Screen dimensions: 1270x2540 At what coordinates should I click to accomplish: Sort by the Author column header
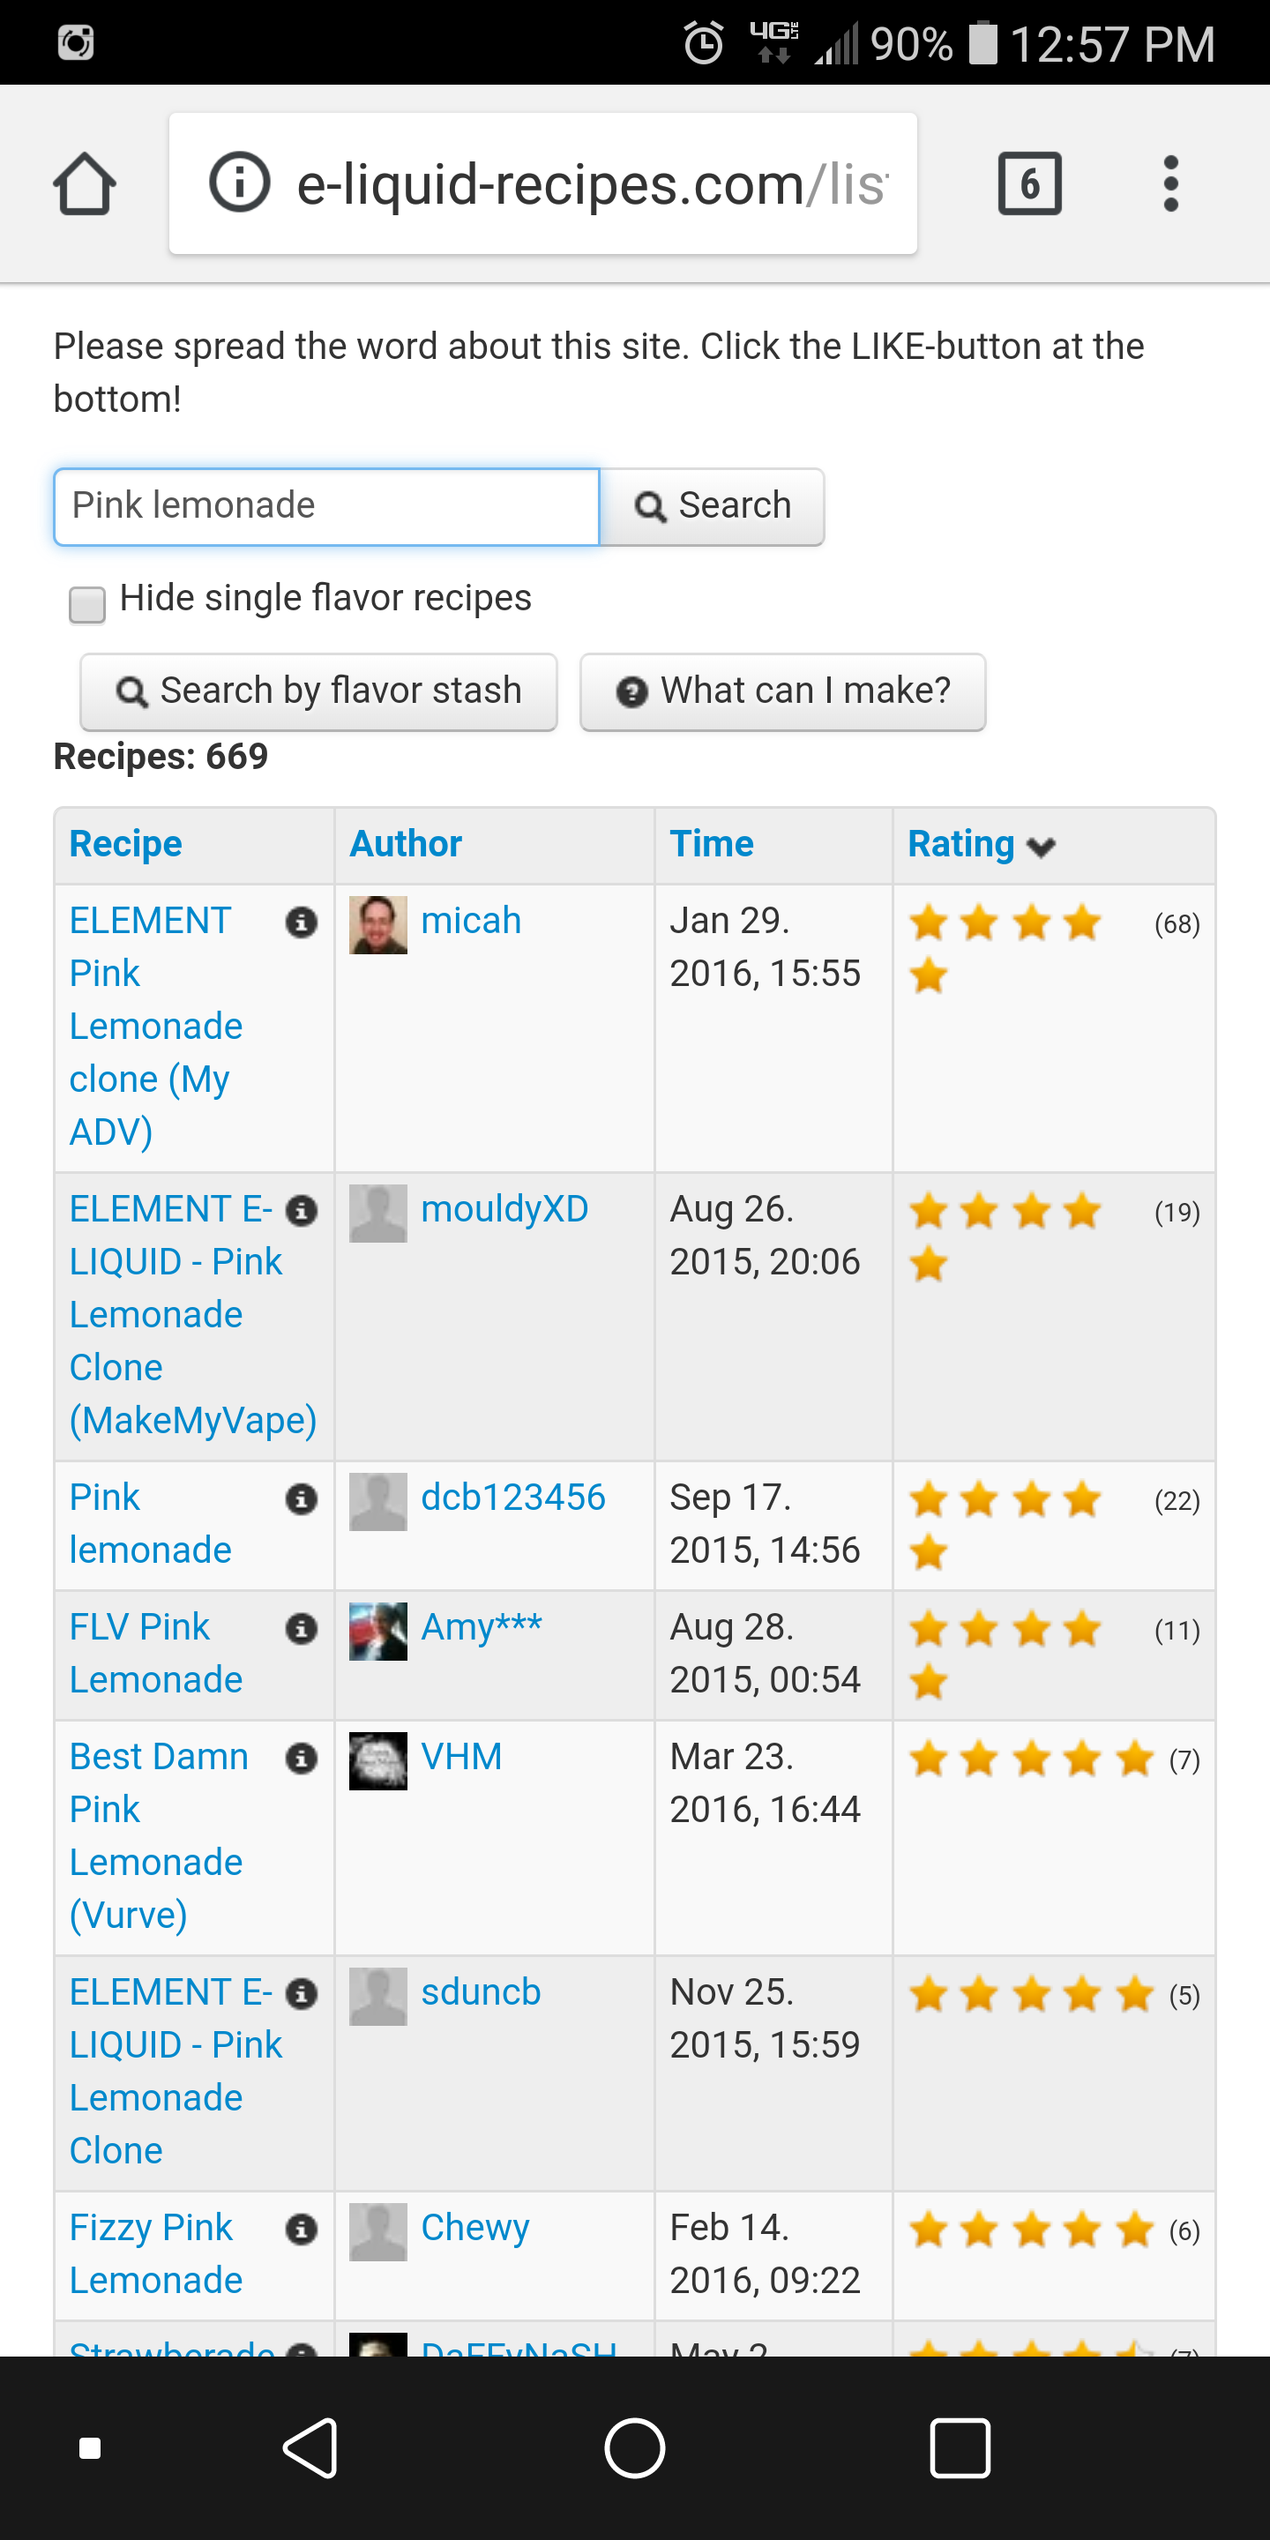click(x=406, y=844)
